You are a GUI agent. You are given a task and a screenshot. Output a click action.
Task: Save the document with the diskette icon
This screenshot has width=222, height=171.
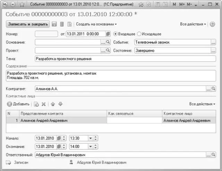[54, 24]
